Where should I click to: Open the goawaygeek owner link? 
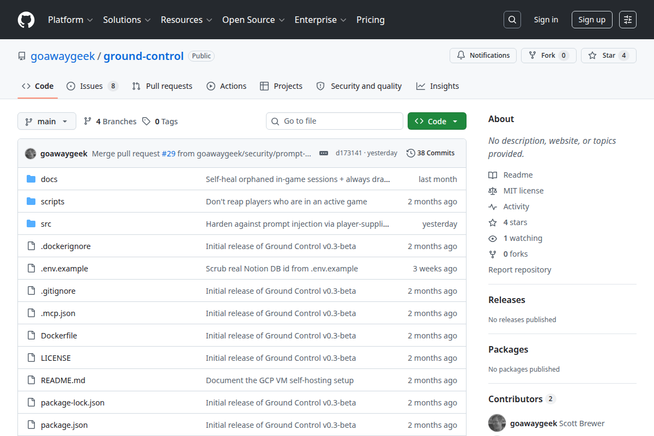pyautogui.click(x=63, y=56)
